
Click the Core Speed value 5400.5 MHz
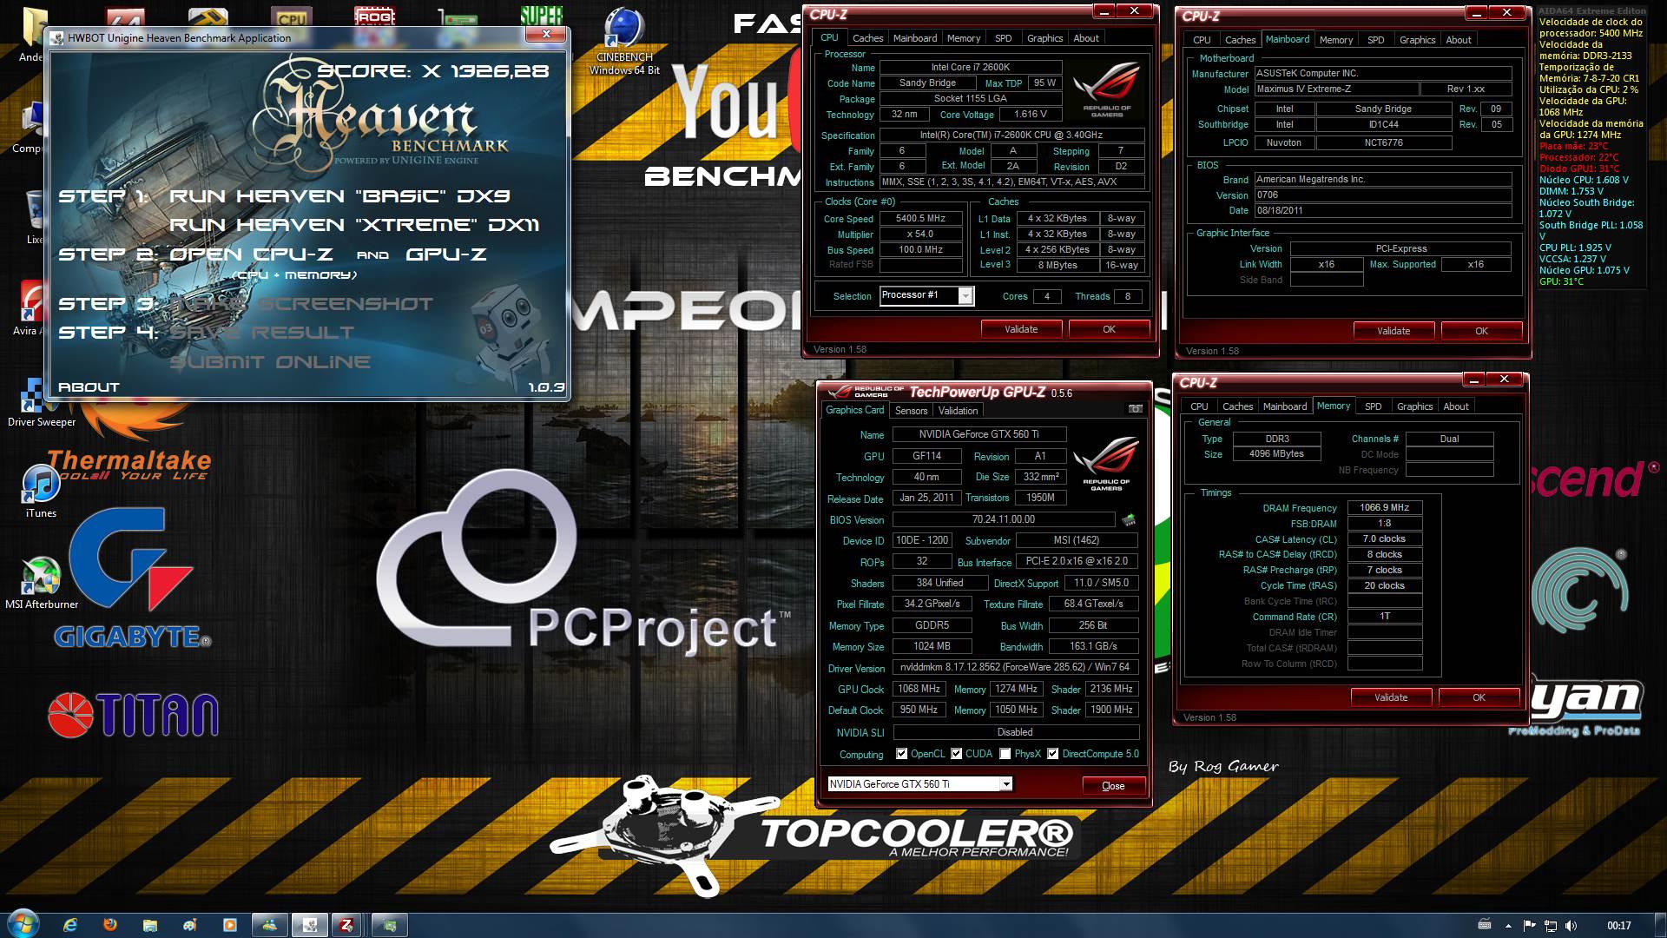920,219
